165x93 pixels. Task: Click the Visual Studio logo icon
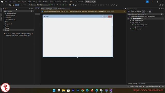(2, 2)
